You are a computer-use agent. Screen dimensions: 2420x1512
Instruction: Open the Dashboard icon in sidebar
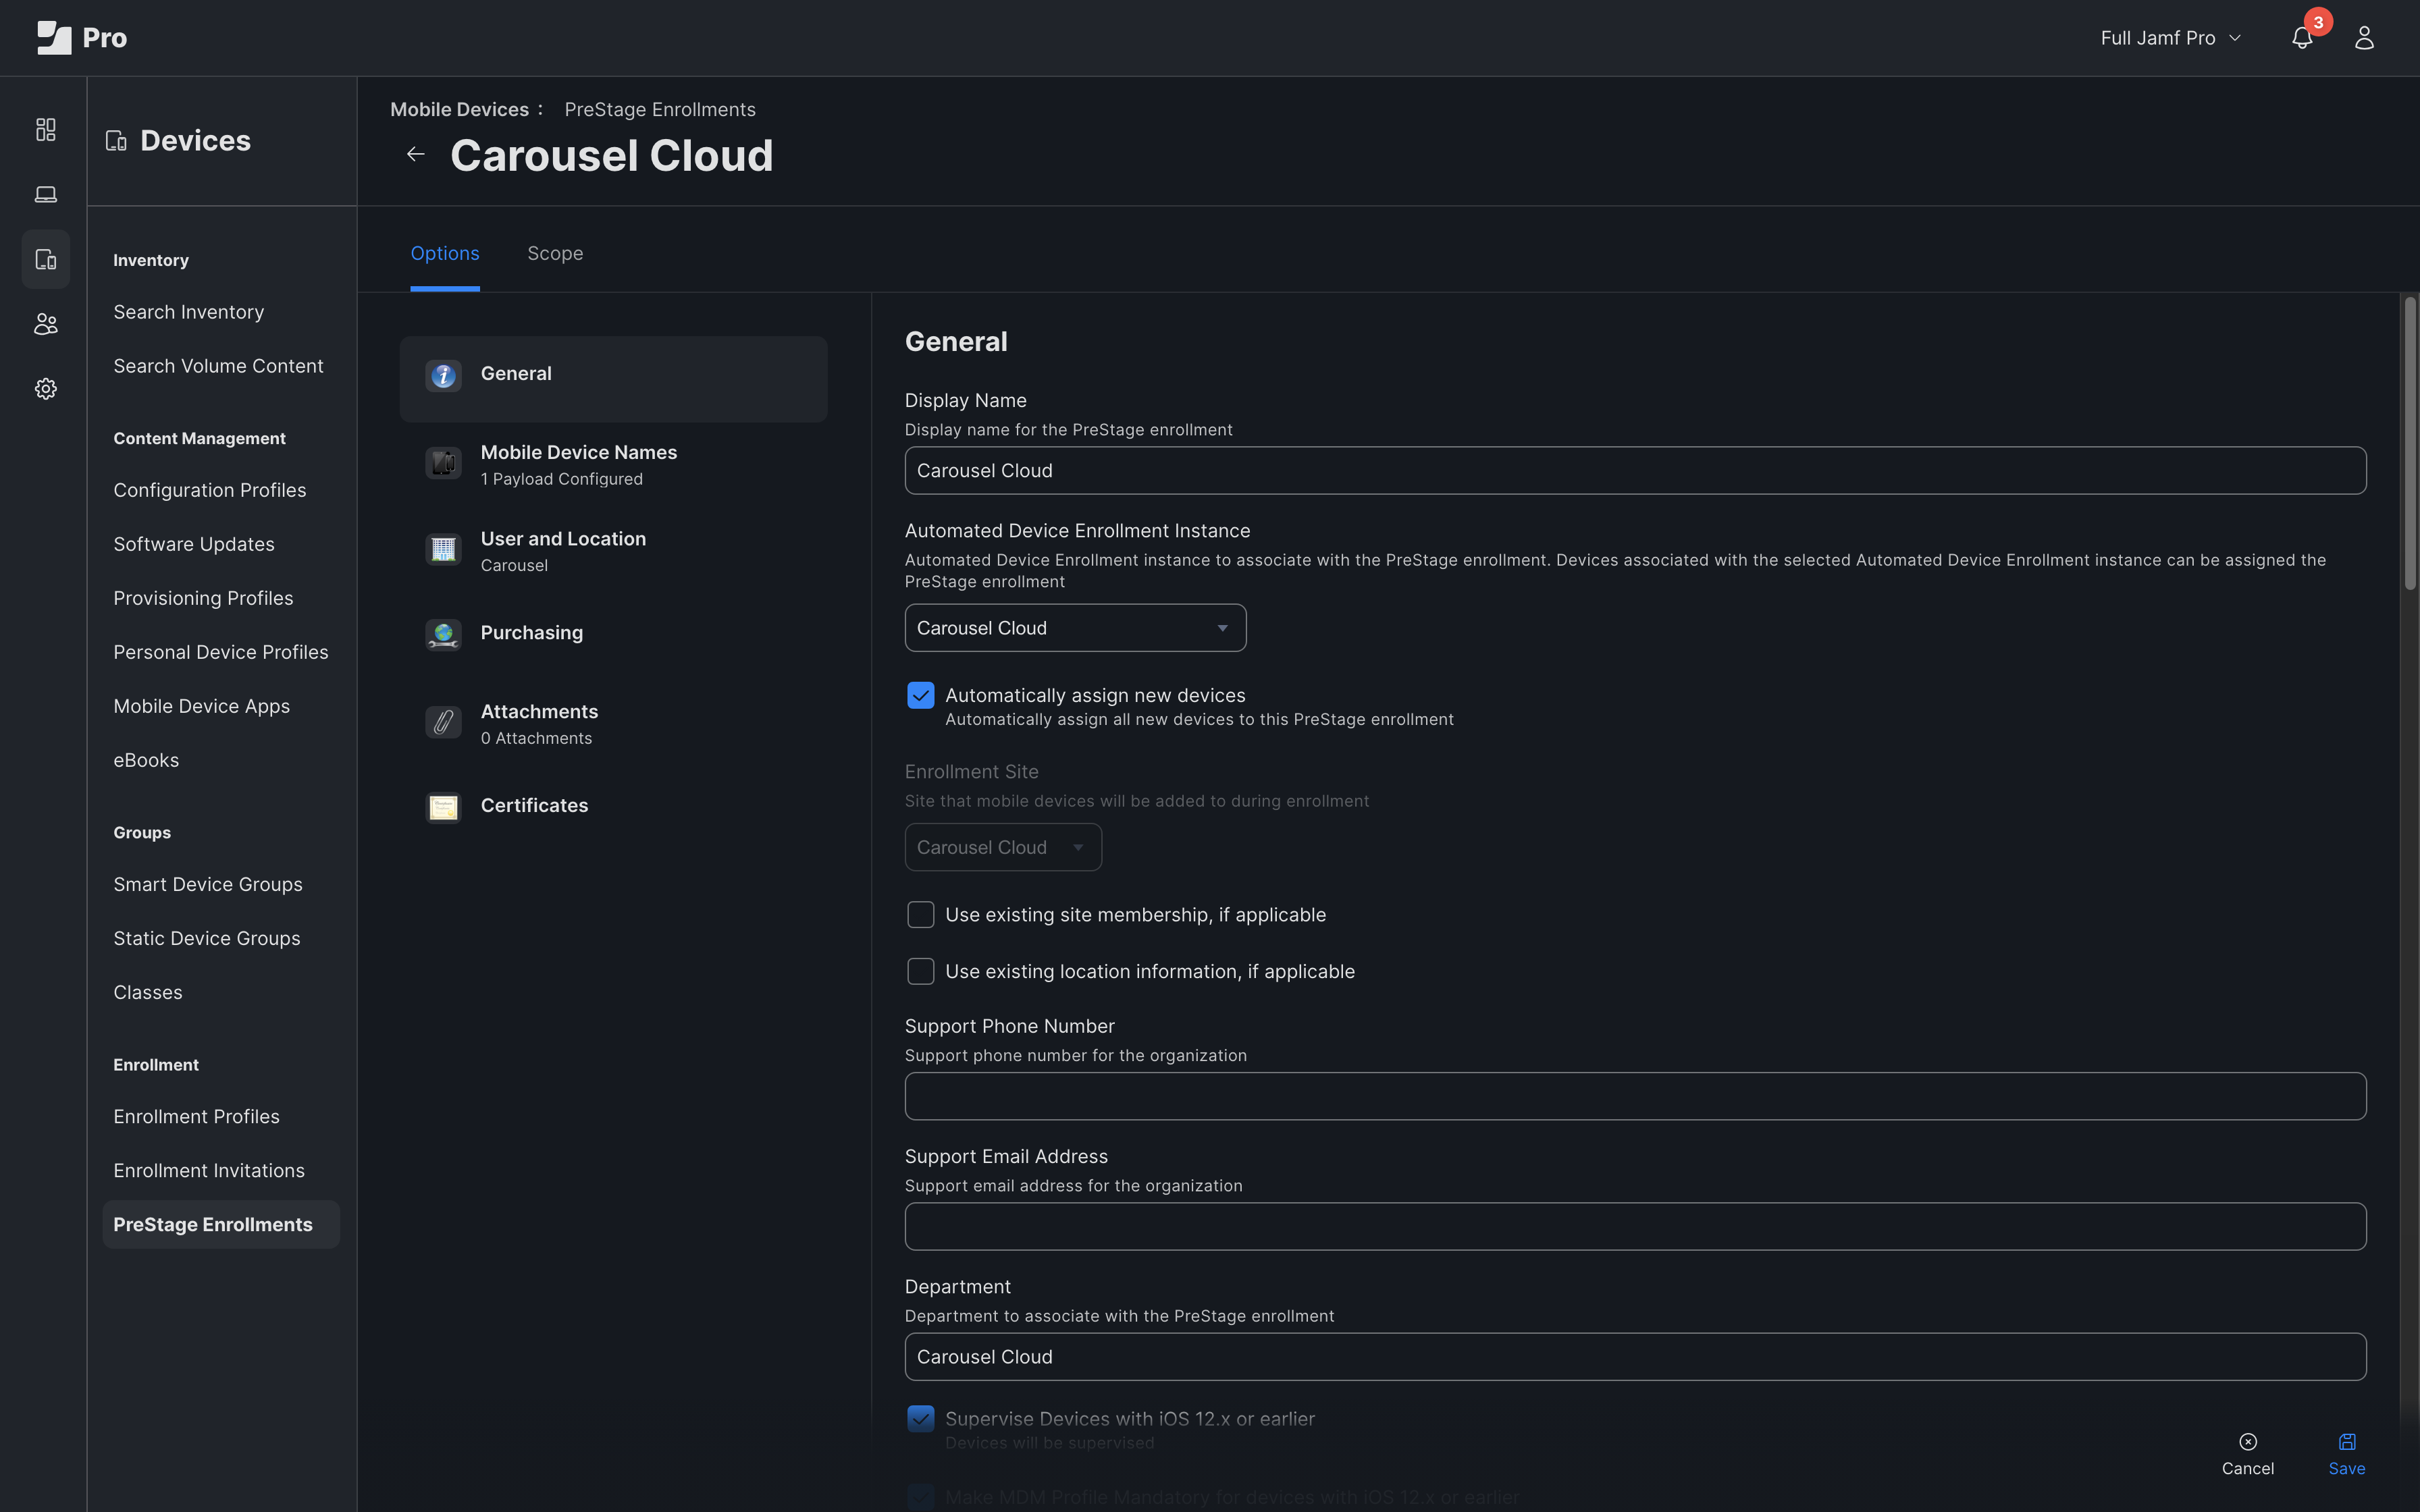(x=46, y=130)
